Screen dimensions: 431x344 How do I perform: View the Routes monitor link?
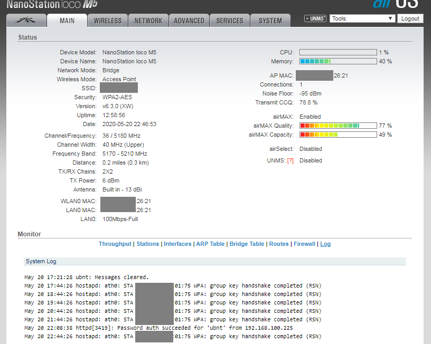(279, 244)
